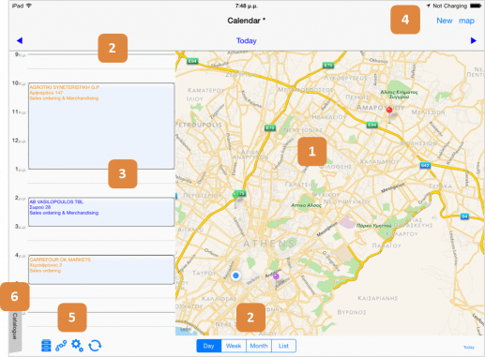Screen dimensions: 485x357
Task: Switch to List view
Action: (x=283, y=346)
